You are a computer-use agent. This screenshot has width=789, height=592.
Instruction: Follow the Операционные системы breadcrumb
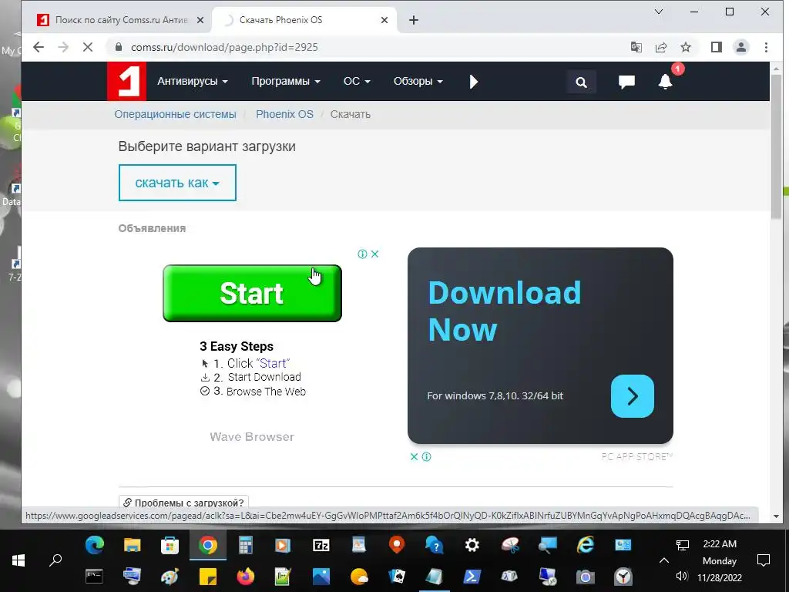(x=175, y=114)
